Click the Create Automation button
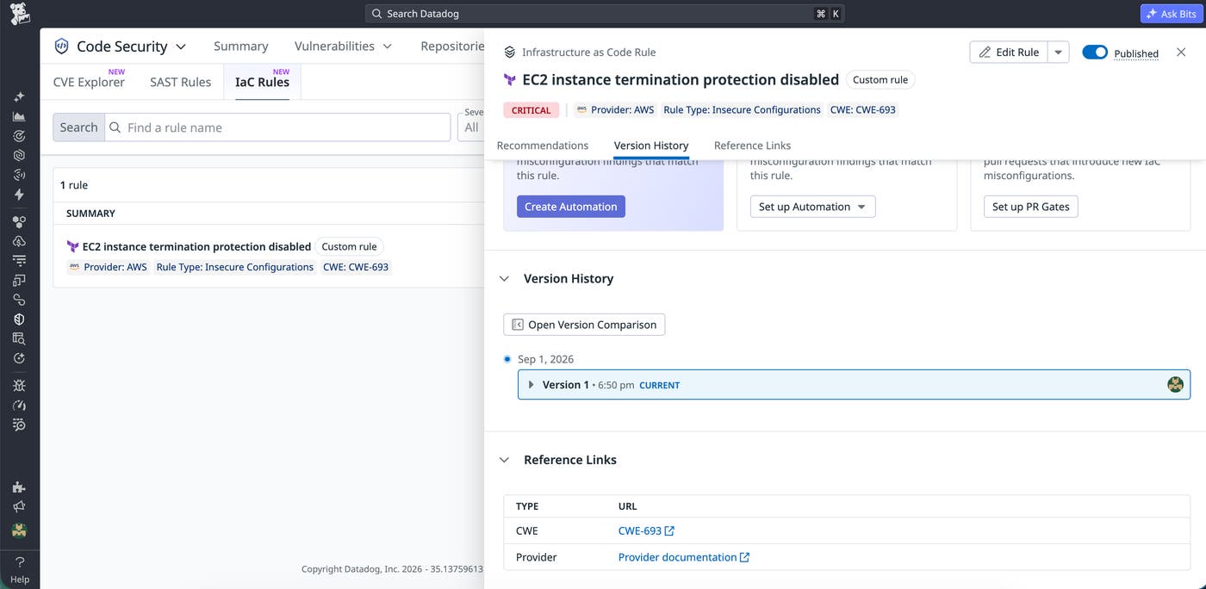 [571, 207]
